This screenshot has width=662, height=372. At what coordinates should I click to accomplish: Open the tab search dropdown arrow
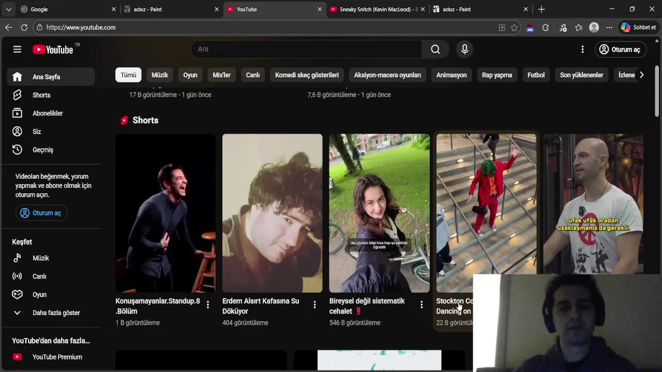8,9
